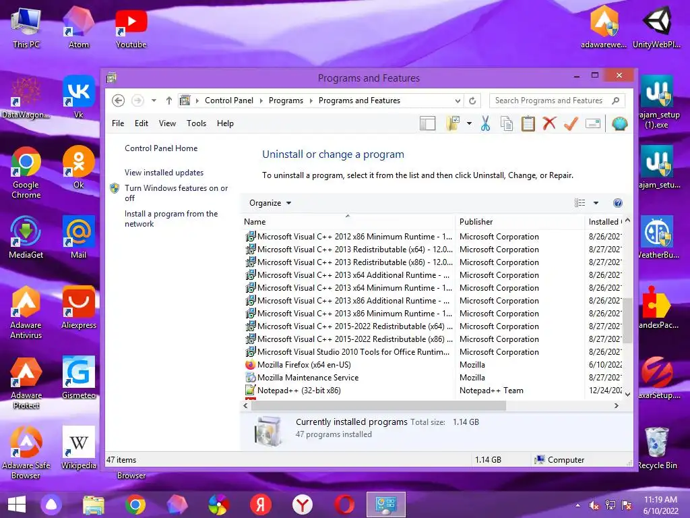Click the Cut scissors toolbar icon
This screenshot has width=690, height=518.
tap(485, 124)
